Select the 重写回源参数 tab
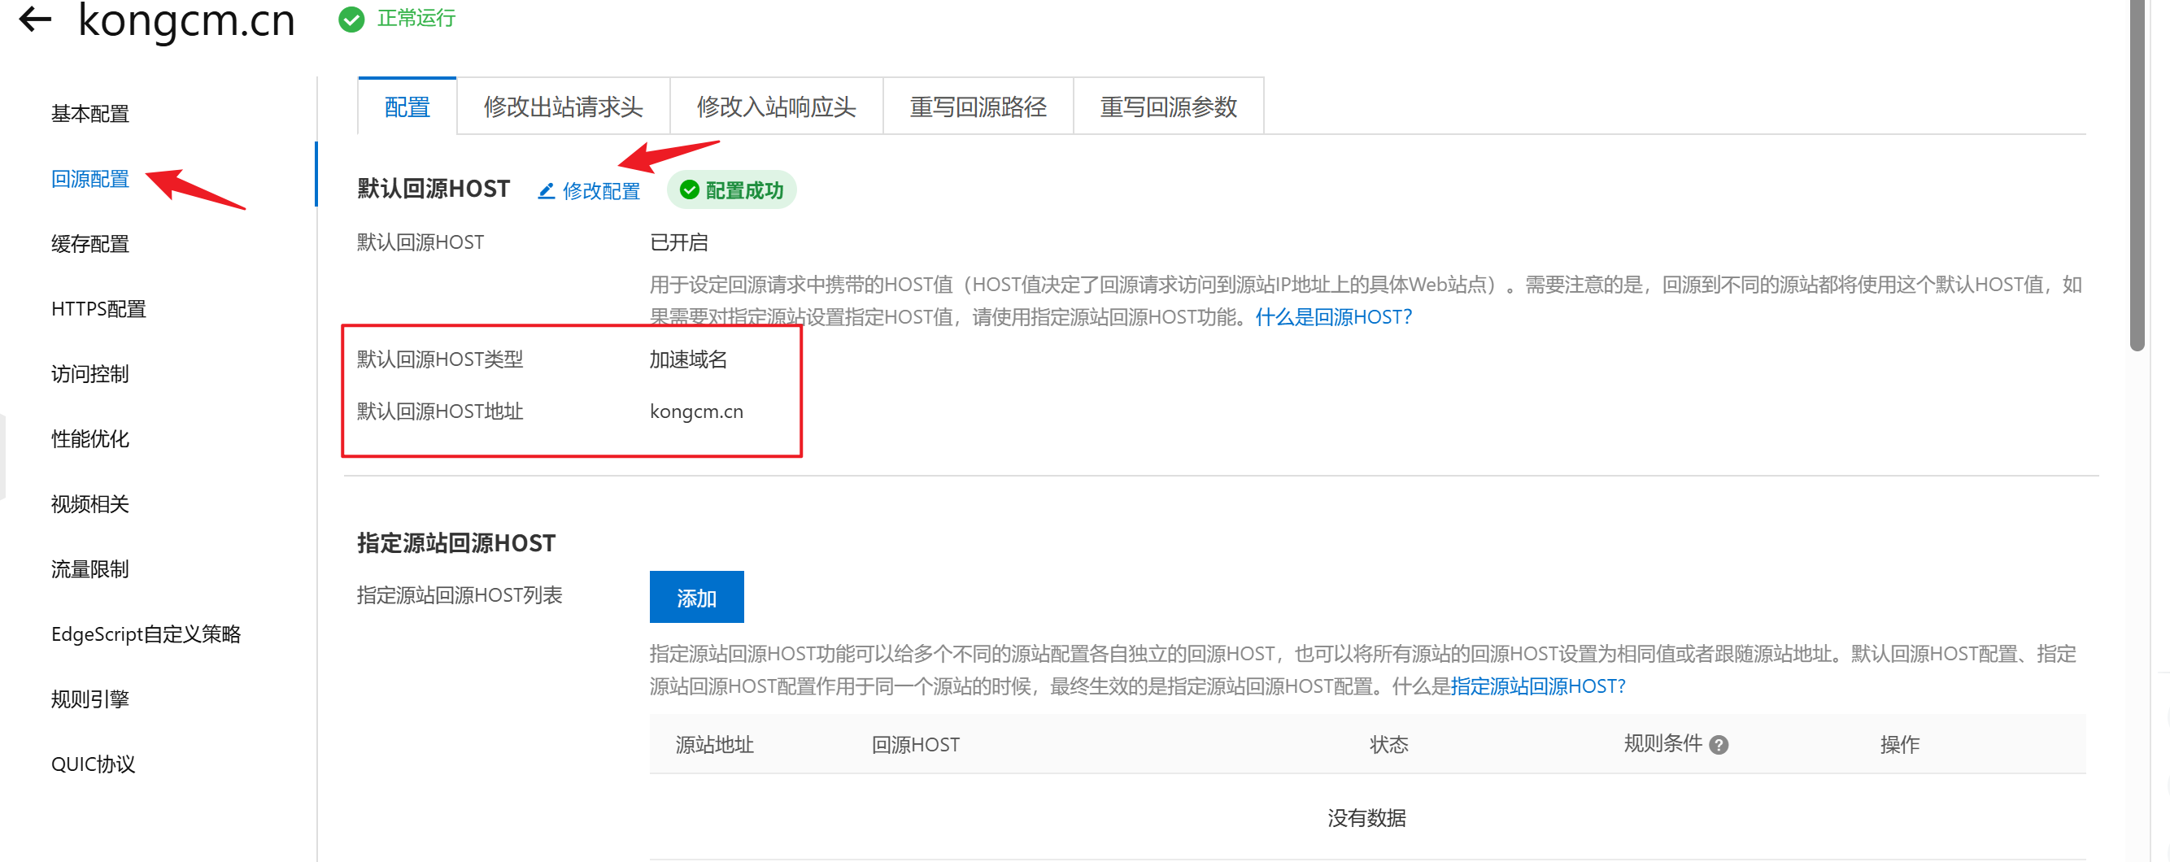This screenshot has height=862, width=2170. 1168,107
